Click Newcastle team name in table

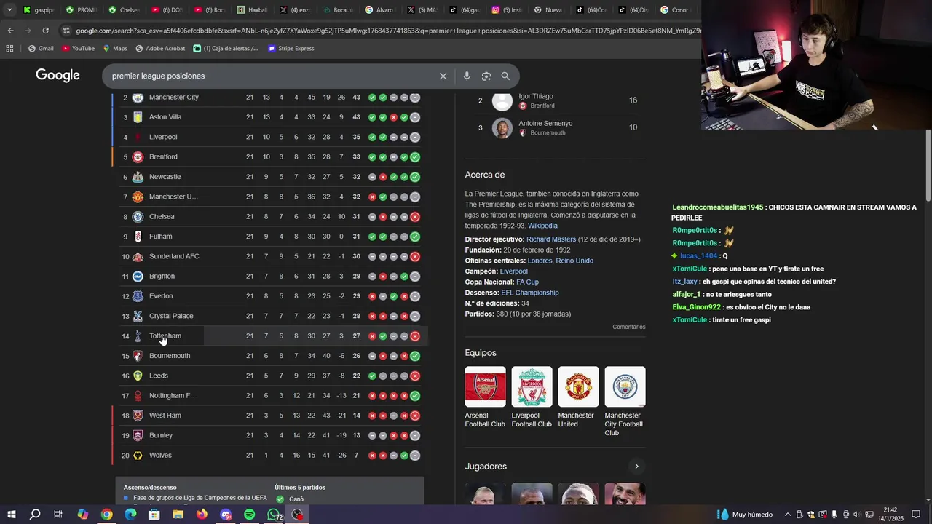[x=165, y=177]
